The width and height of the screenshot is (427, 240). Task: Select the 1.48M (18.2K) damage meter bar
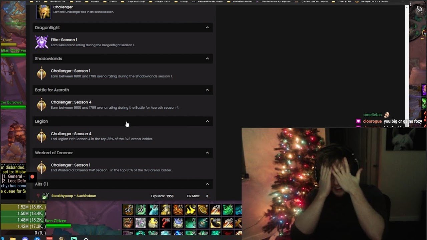click(23, 220)
